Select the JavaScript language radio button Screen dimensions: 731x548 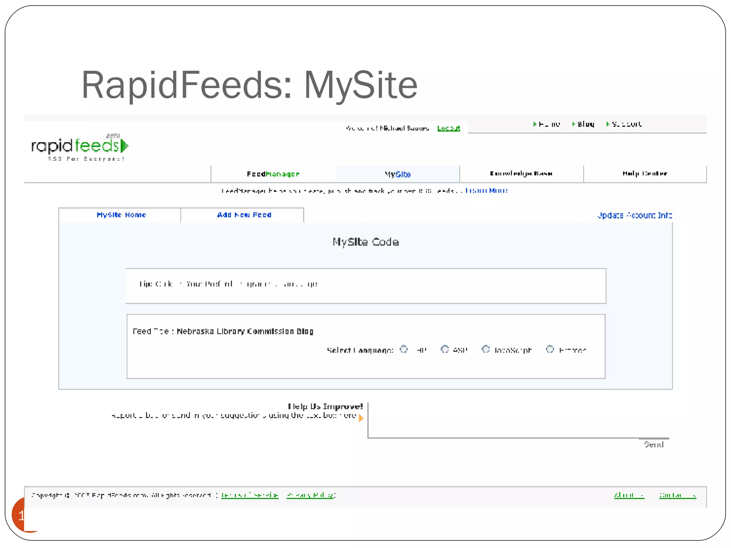pos(486,349)
